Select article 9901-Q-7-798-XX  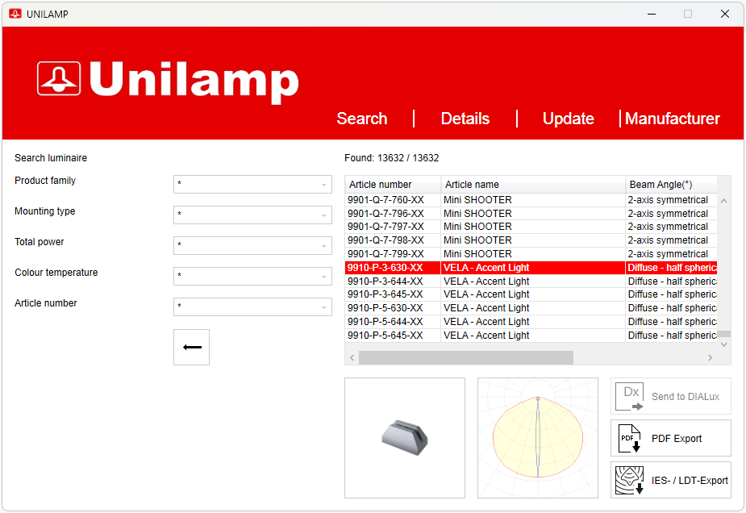(x=531, y=240)
